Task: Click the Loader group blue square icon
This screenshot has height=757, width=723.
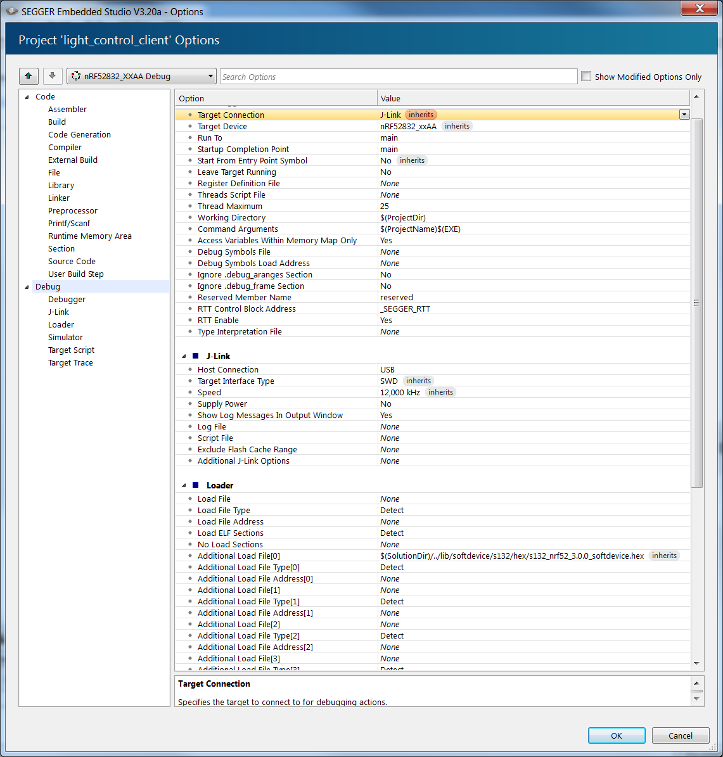Action: [x=196, y=485]
